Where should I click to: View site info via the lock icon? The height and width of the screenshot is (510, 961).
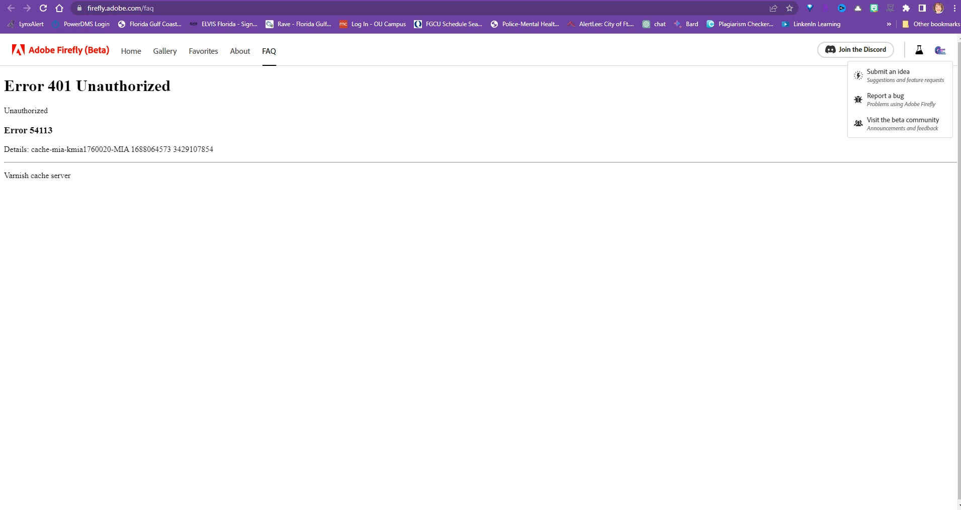pyautogui.click(x=79, y=8)
